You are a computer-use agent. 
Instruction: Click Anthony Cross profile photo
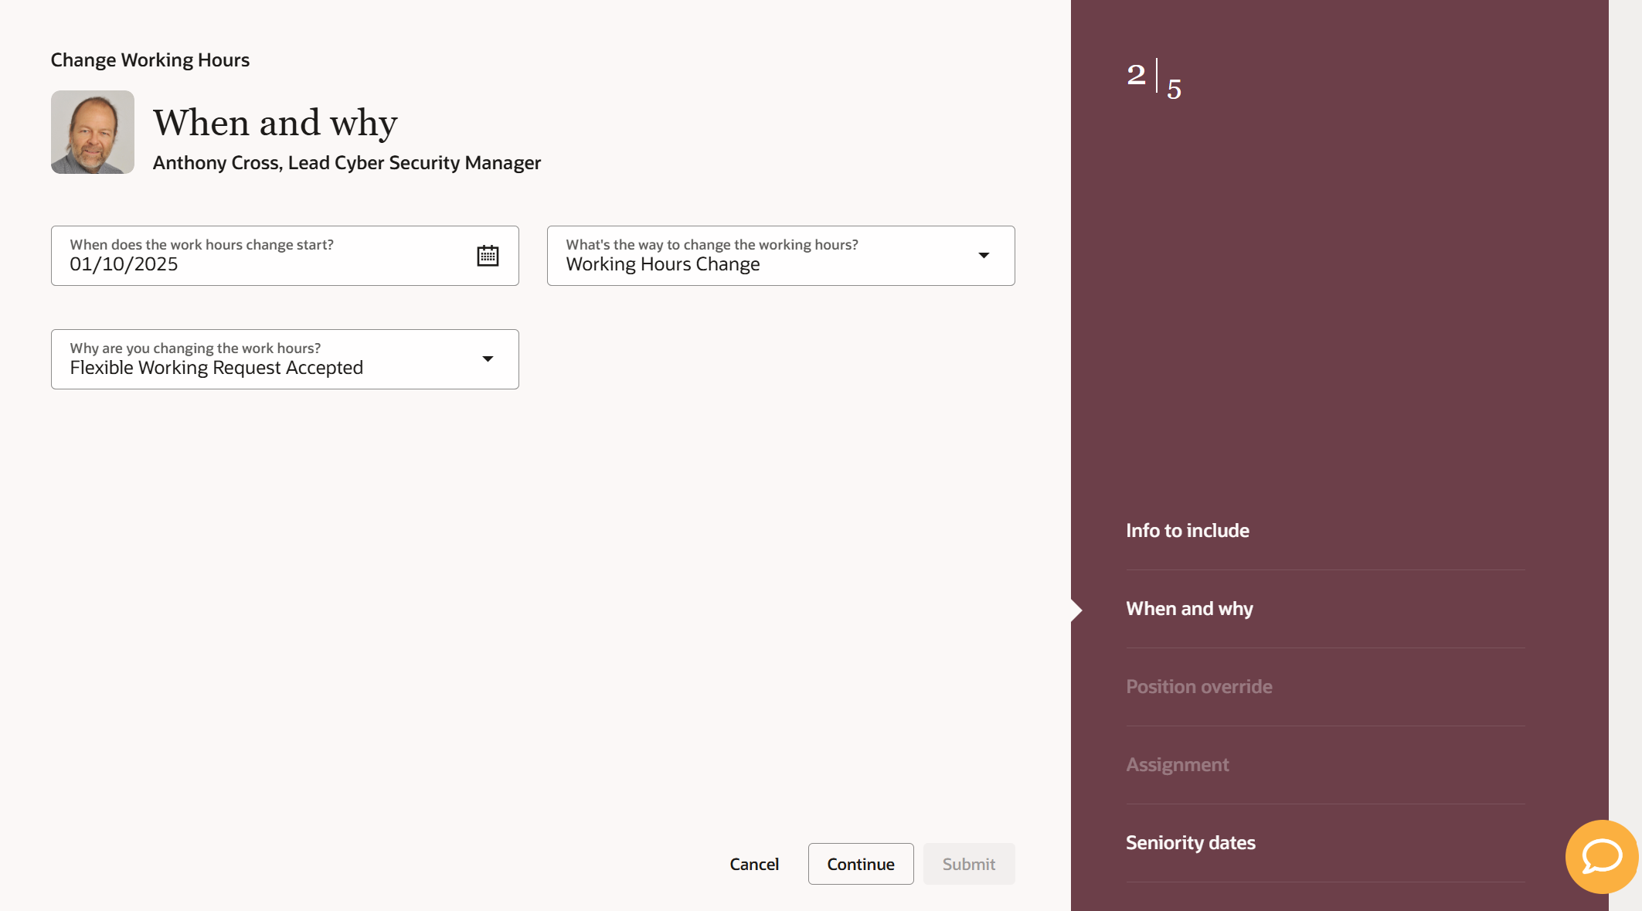tap(93, 132)
